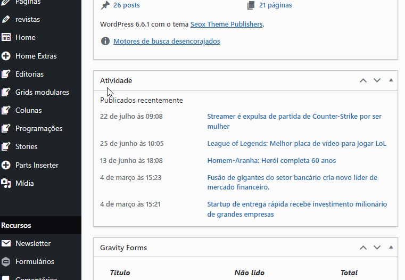Click the date 25 de junho às 10:05
Screen dimensions: 405x280
point(132,144)
